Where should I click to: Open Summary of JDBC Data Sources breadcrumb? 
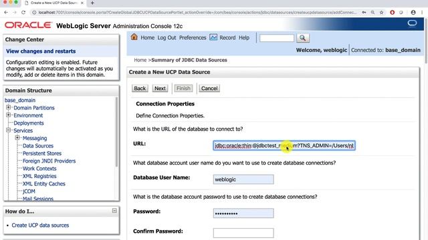click(x=189, y=60)
